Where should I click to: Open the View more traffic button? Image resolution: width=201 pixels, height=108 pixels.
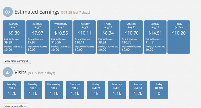(x=15, y=106)
